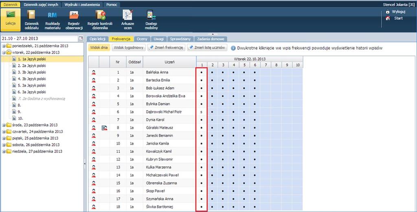
Task: Open the Pomoc tab
Action: pos(112,4)
